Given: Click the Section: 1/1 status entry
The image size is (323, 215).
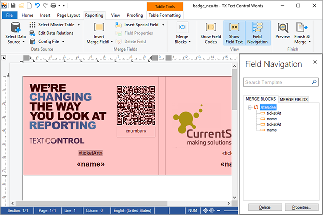Looking at the screenshot, I should pyautogui.click(x=18, y=210).
